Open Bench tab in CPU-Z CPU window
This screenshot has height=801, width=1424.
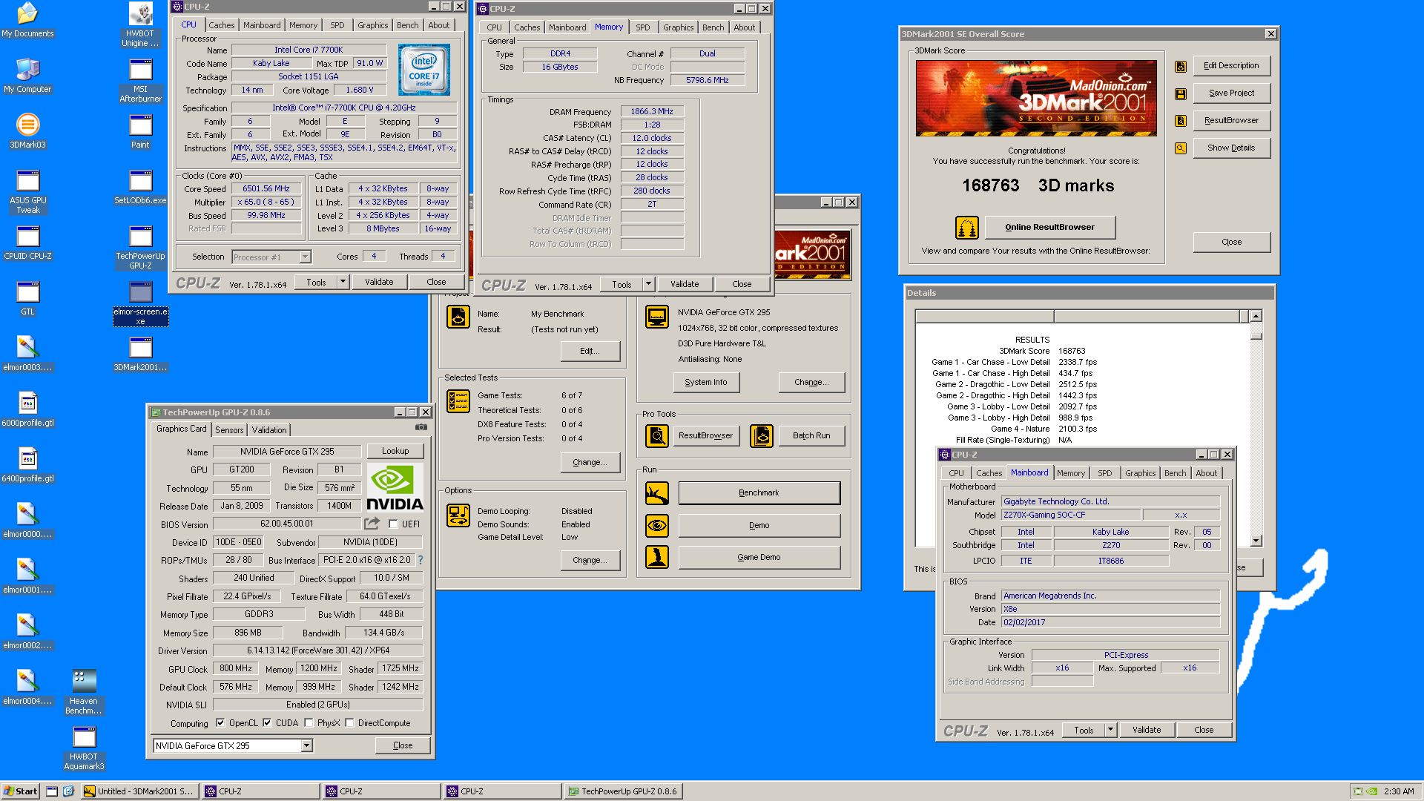[x=407, y=25]
